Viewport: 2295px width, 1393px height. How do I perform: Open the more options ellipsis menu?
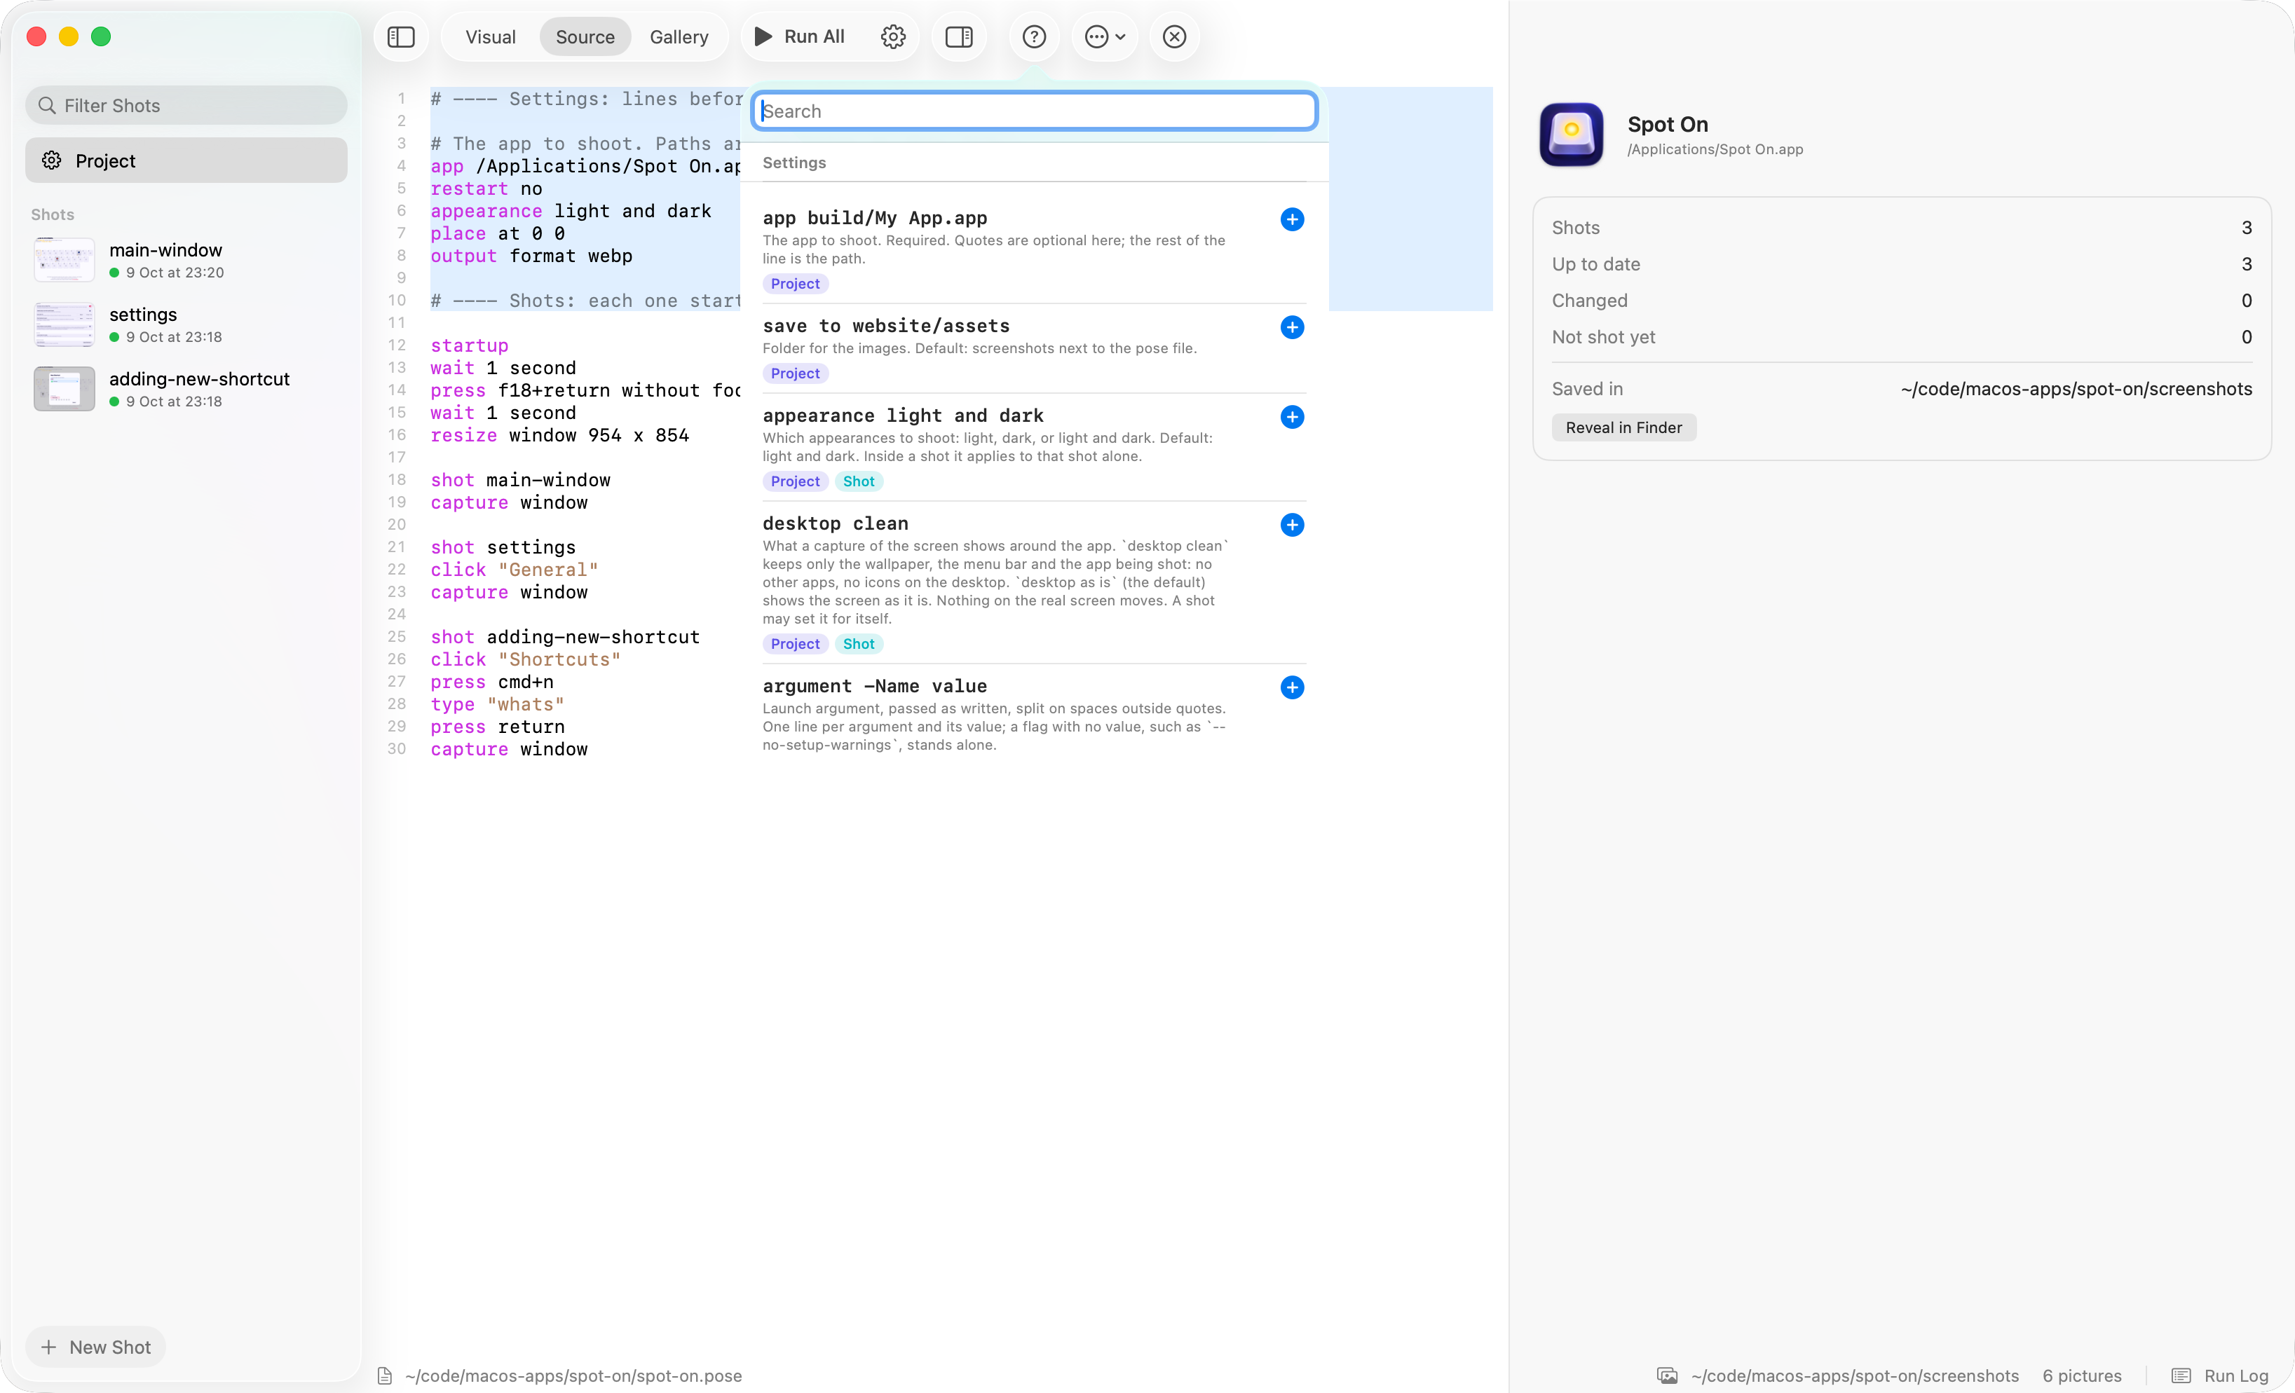click(x=1105, y=36)
